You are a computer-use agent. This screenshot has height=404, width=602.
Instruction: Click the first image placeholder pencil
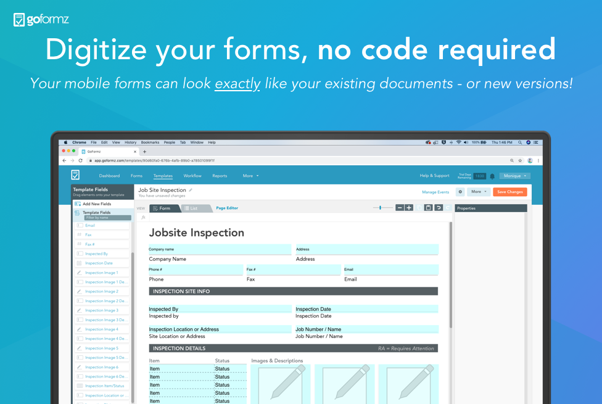(287, 382)
